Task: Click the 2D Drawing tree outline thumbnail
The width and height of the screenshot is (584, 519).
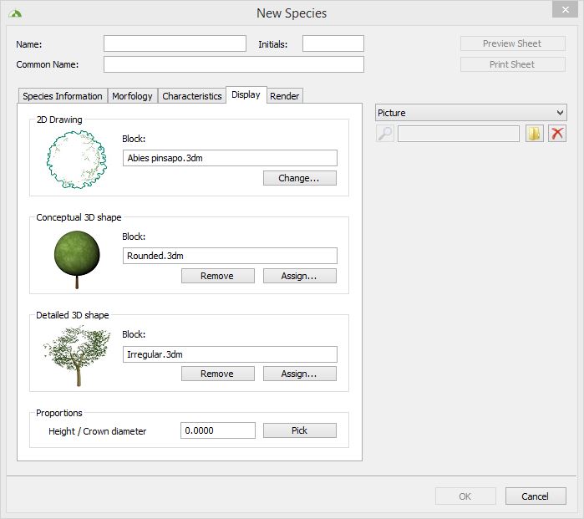Action: (77, 160)
